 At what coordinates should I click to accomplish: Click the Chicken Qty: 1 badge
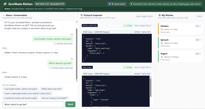click(198, 26)
